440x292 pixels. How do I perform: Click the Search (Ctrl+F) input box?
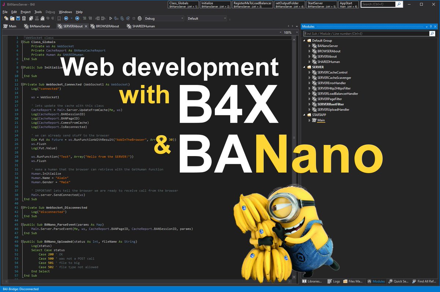pos(378,4)
